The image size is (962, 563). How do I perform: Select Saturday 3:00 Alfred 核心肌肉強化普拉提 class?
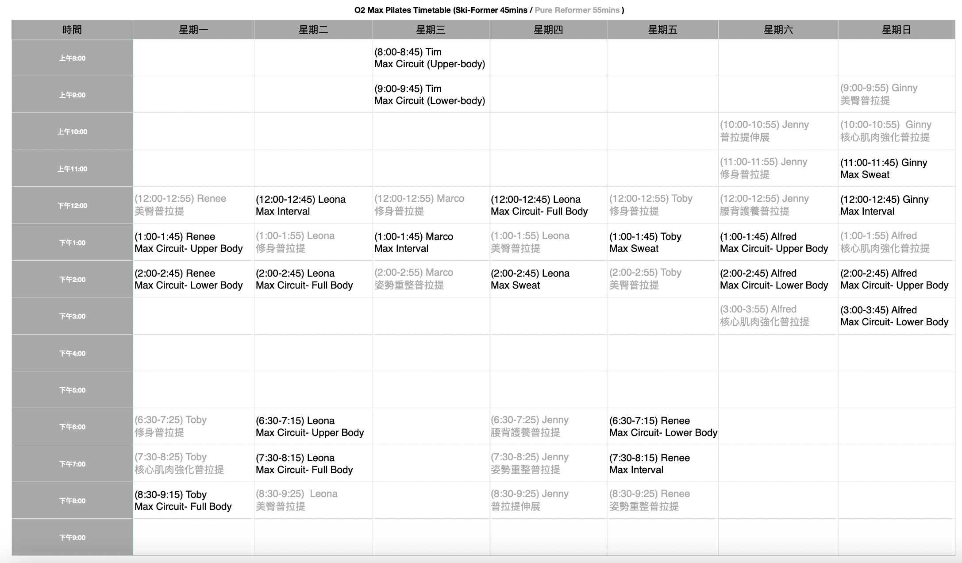click(x=764, y=316)
